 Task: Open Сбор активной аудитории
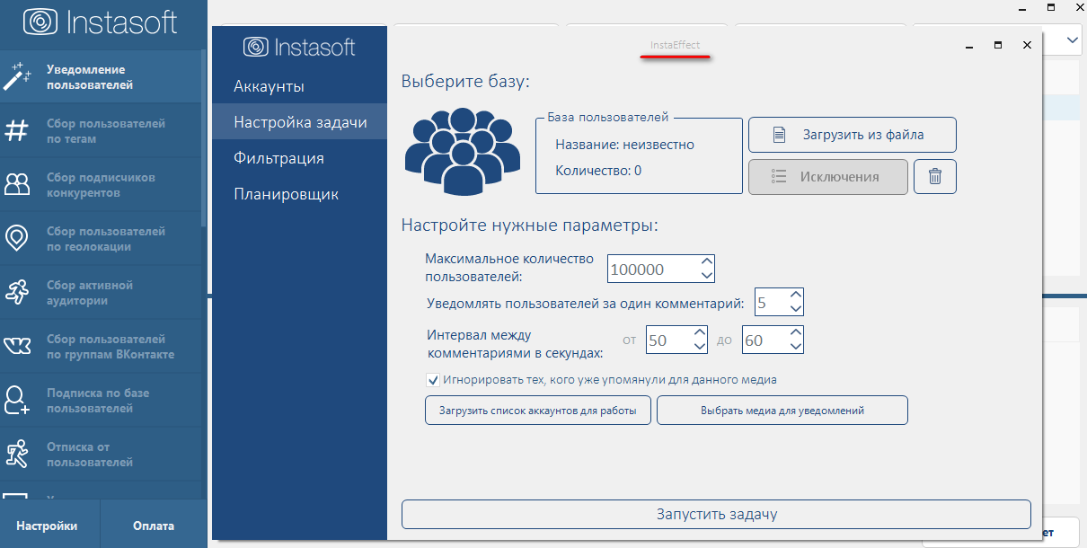[101, 293]
